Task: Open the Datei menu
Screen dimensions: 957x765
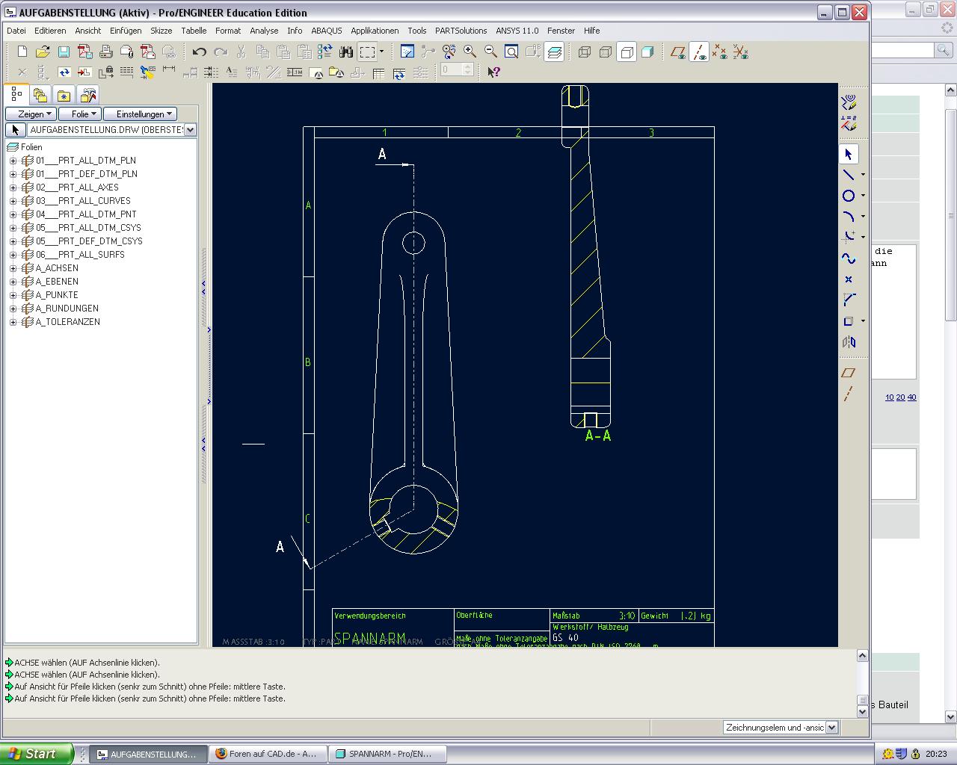Action: tap(16, 31)
